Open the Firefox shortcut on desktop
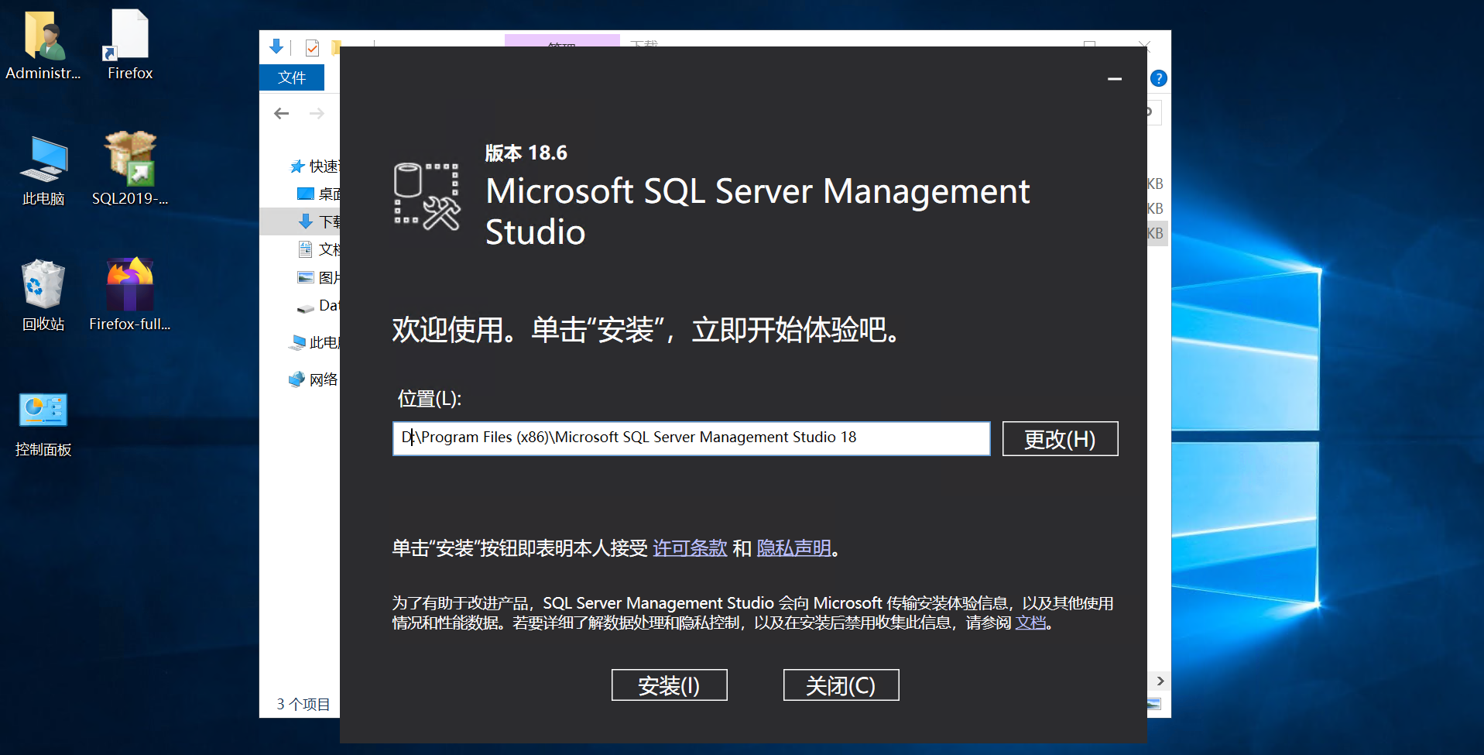This screenshot has width=1484, height=755. (x=130, y=46)
